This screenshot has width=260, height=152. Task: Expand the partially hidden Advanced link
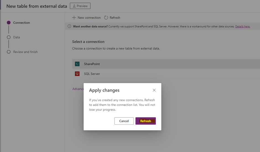(78, 89)
